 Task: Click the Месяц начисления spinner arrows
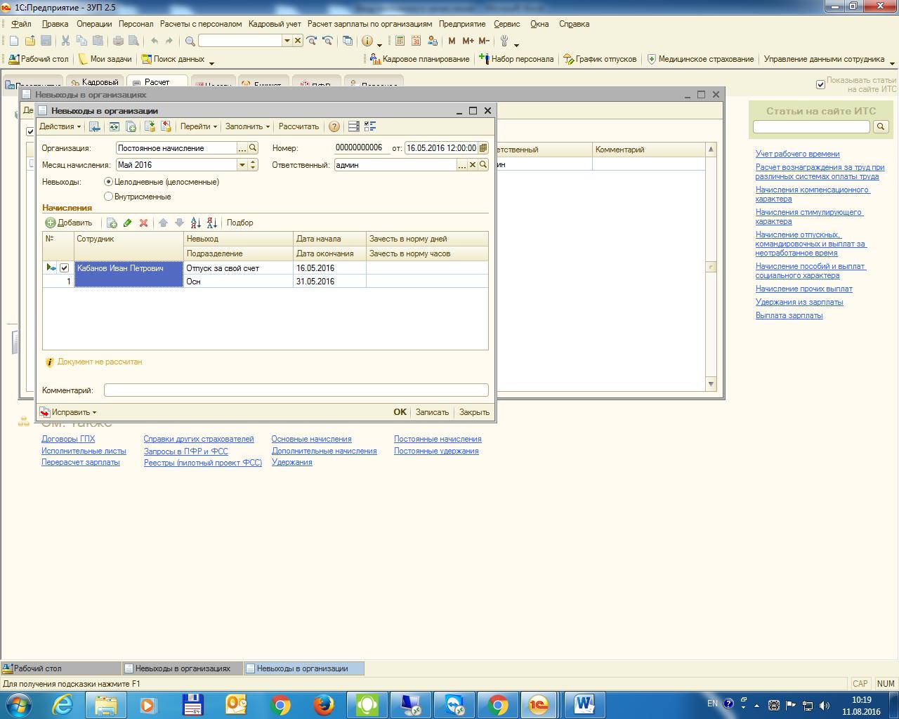(x=254, y=165)
